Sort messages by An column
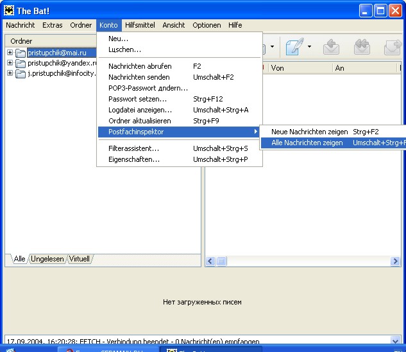 pos(364,68)
